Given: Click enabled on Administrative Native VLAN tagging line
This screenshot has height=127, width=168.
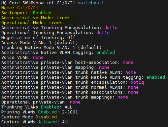Looking at the screenshot, I should point(106,53).
